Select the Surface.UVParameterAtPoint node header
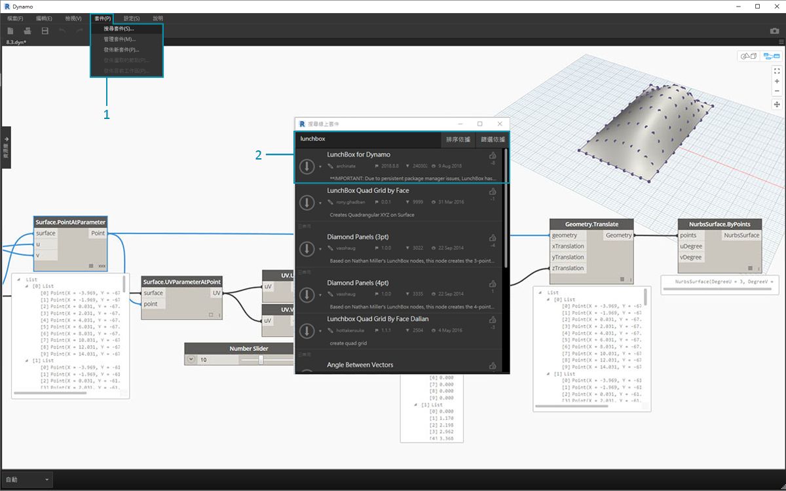The height and width of the screenshot is (491, 786). [x=182, y=282]
